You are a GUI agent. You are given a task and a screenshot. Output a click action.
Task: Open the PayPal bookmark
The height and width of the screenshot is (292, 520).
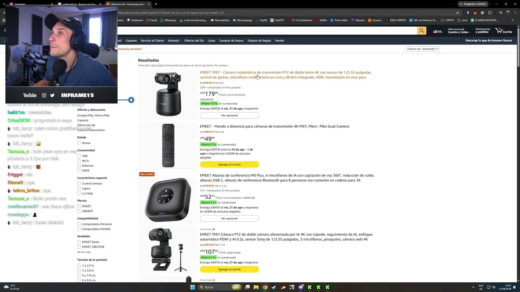click(261, 20)
